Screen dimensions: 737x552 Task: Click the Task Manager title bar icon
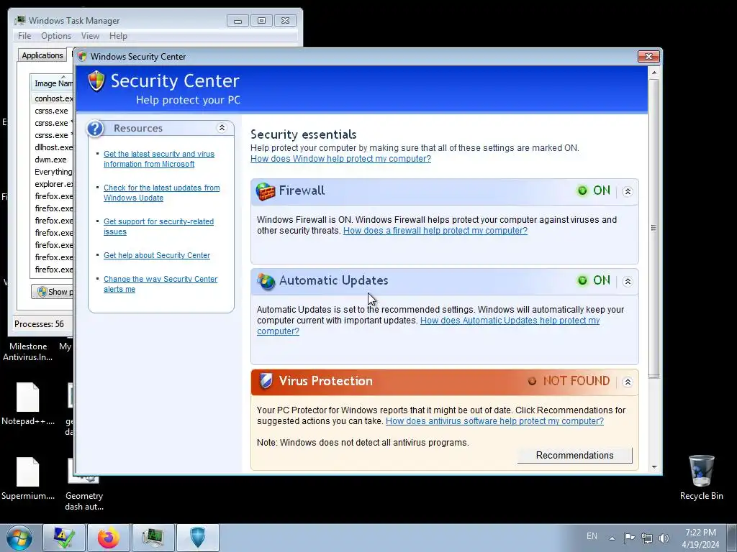tap(19, 21)
